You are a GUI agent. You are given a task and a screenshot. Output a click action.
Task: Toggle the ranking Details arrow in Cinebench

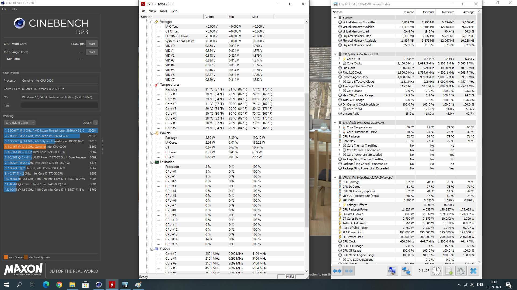pos(96,123)
